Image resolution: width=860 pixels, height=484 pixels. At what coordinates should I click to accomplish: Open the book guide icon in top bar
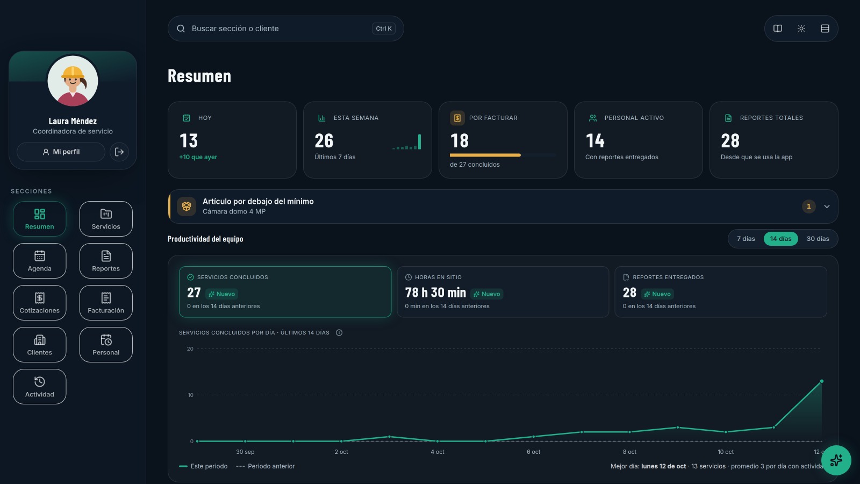(778, 29)
